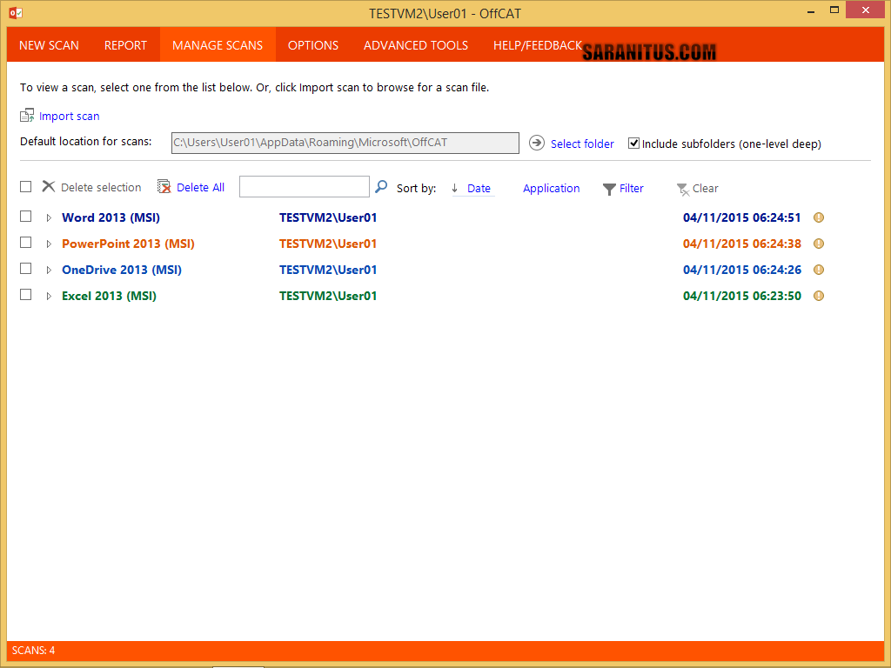Click the warning icon for OneDrive 2013 scan
Viewport: 891px width, 668px height.
[x=818, y=270]
